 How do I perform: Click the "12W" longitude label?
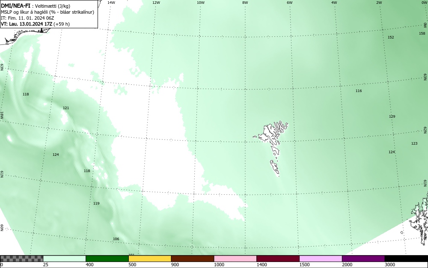(x=156, y=3)
